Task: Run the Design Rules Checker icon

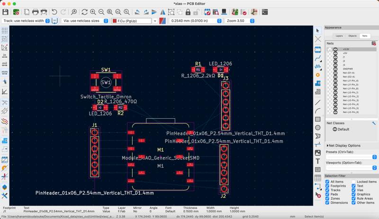Action: tap(243, 12)
